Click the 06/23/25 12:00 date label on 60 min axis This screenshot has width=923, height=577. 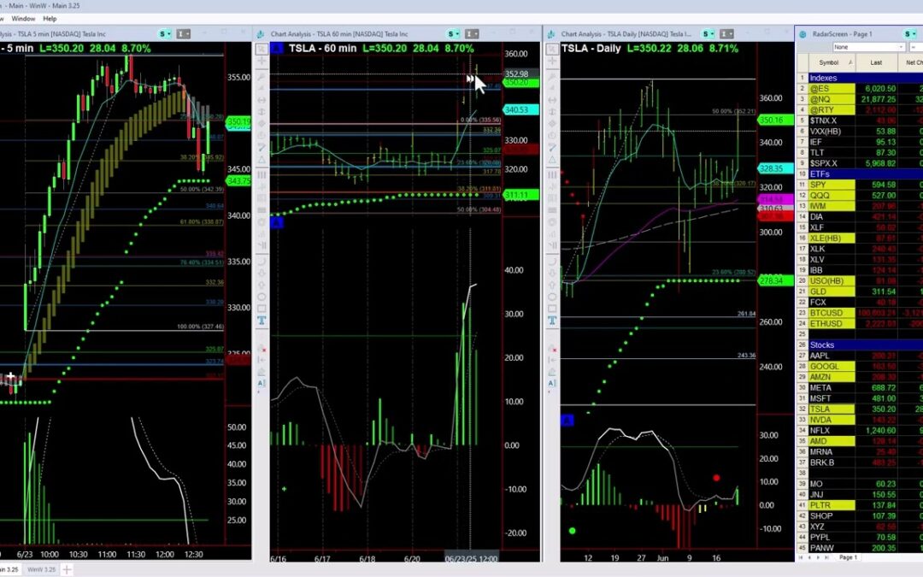pos(471,559)
